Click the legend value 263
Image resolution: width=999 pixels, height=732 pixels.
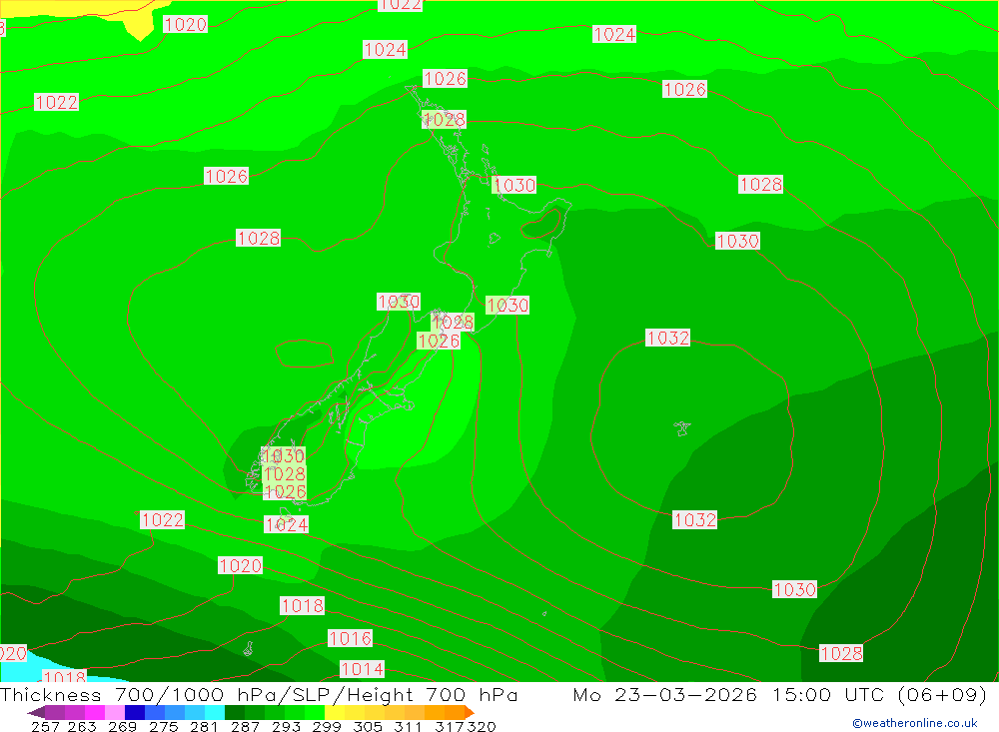coord(82,726)
